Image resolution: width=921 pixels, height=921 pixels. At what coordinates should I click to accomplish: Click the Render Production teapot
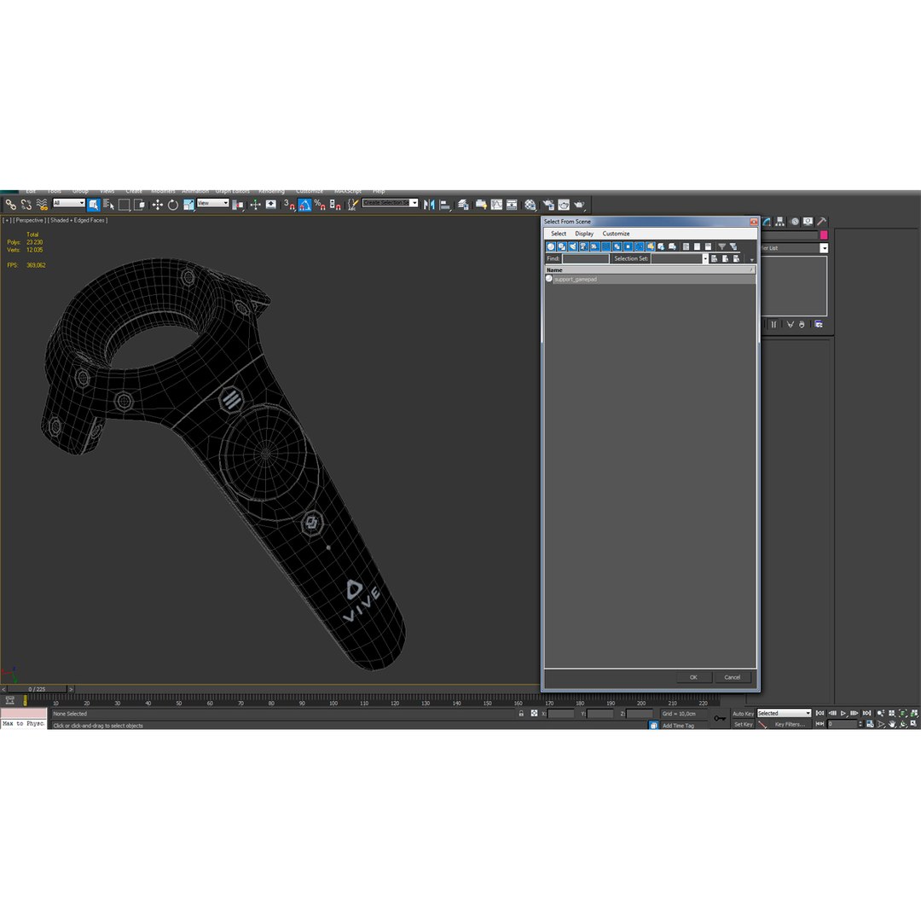coord(579,205)
